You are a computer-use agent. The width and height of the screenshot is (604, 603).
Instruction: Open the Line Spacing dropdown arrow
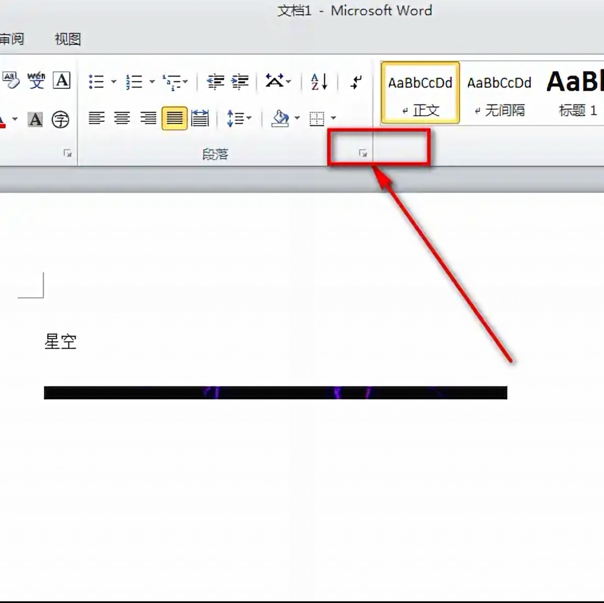(249, 118)
